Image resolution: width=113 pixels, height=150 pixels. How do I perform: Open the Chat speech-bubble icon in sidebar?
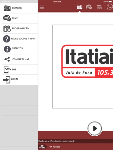tap(7, 18)
